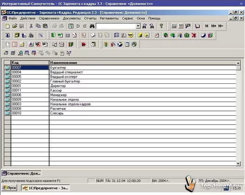
Task: Click the M memory button
Action: point(207,26)
